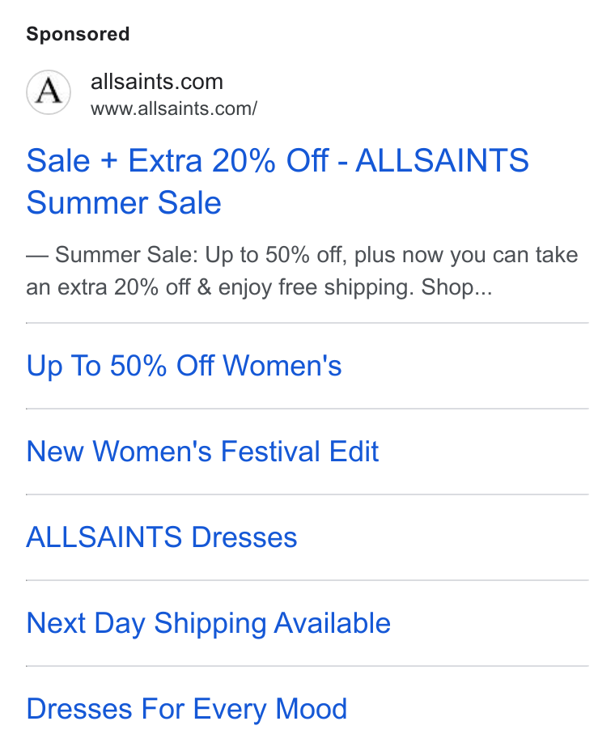Click the 'enjoy free shipping' description text
This screenshot has width=615, height=751.
(x=315, y=287)
